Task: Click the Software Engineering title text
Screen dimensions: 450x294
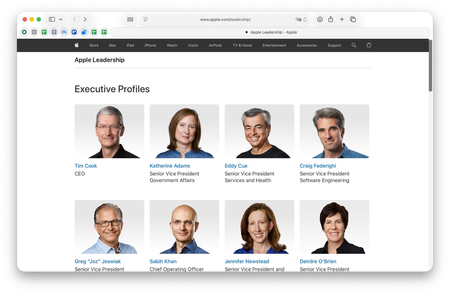Action: click(x=324, y=181)
